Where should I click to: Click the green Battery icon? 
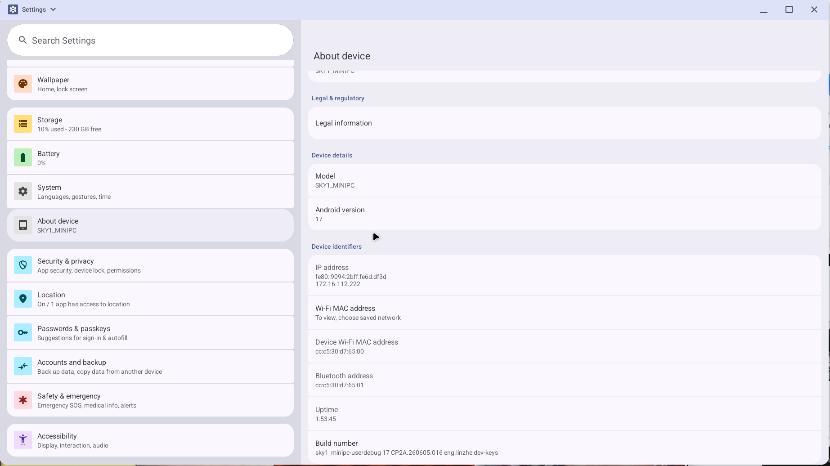[x=23, y=158]
